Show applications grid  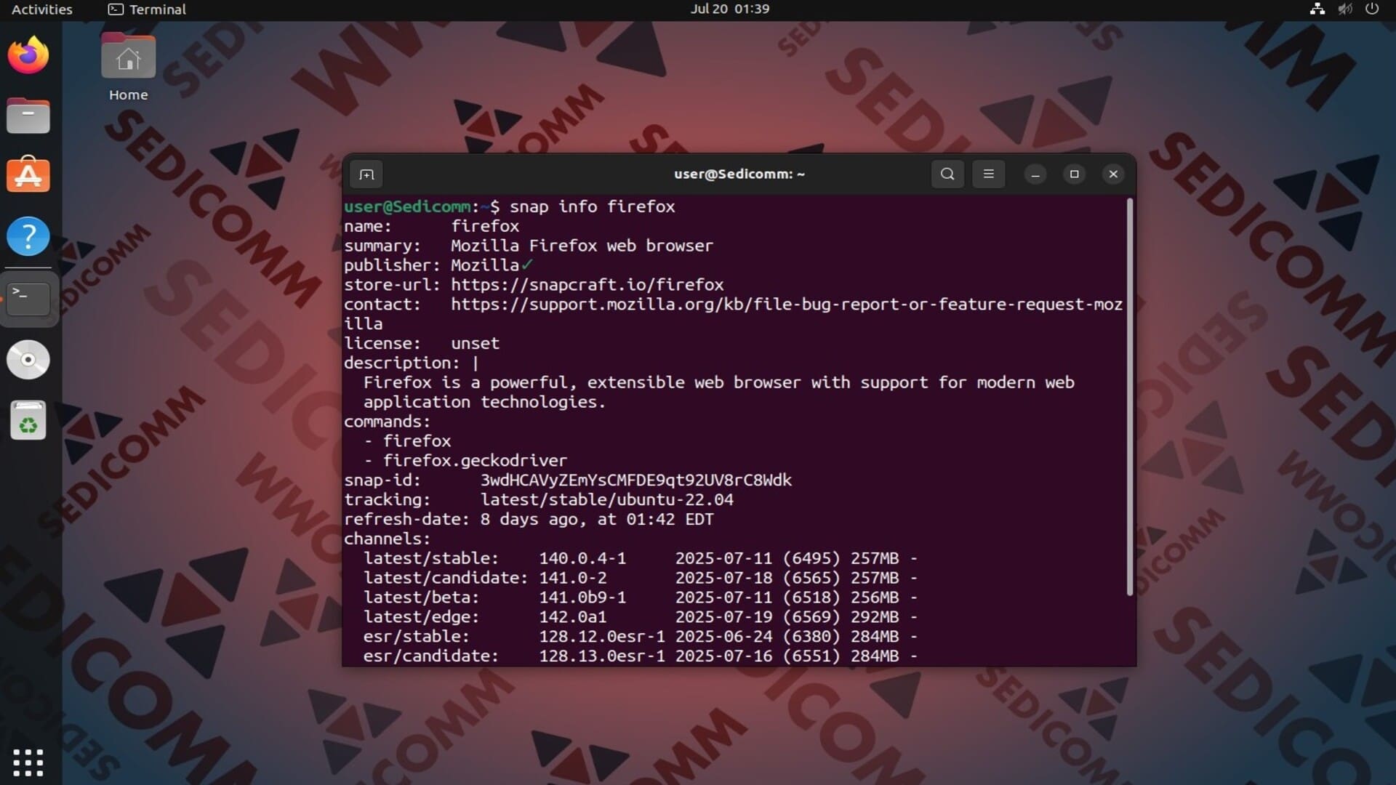[28, 762]
